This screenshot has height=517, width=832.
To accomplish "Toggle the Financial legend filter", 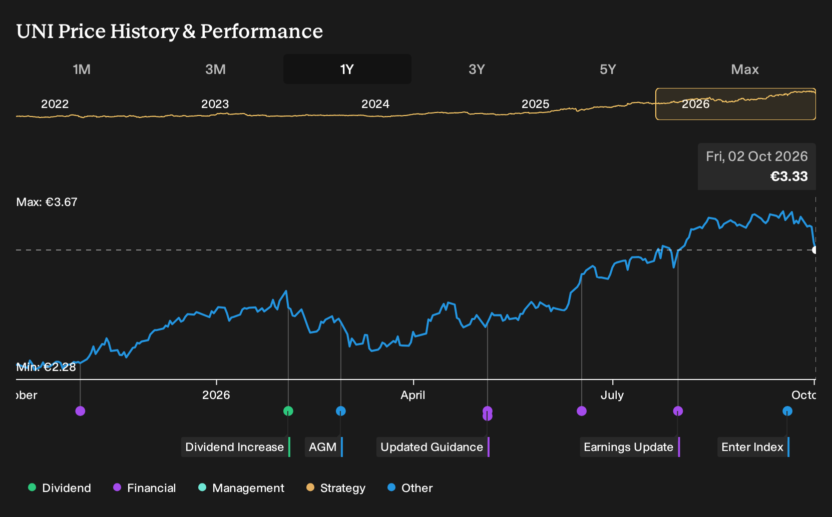I will click(145, 488).
